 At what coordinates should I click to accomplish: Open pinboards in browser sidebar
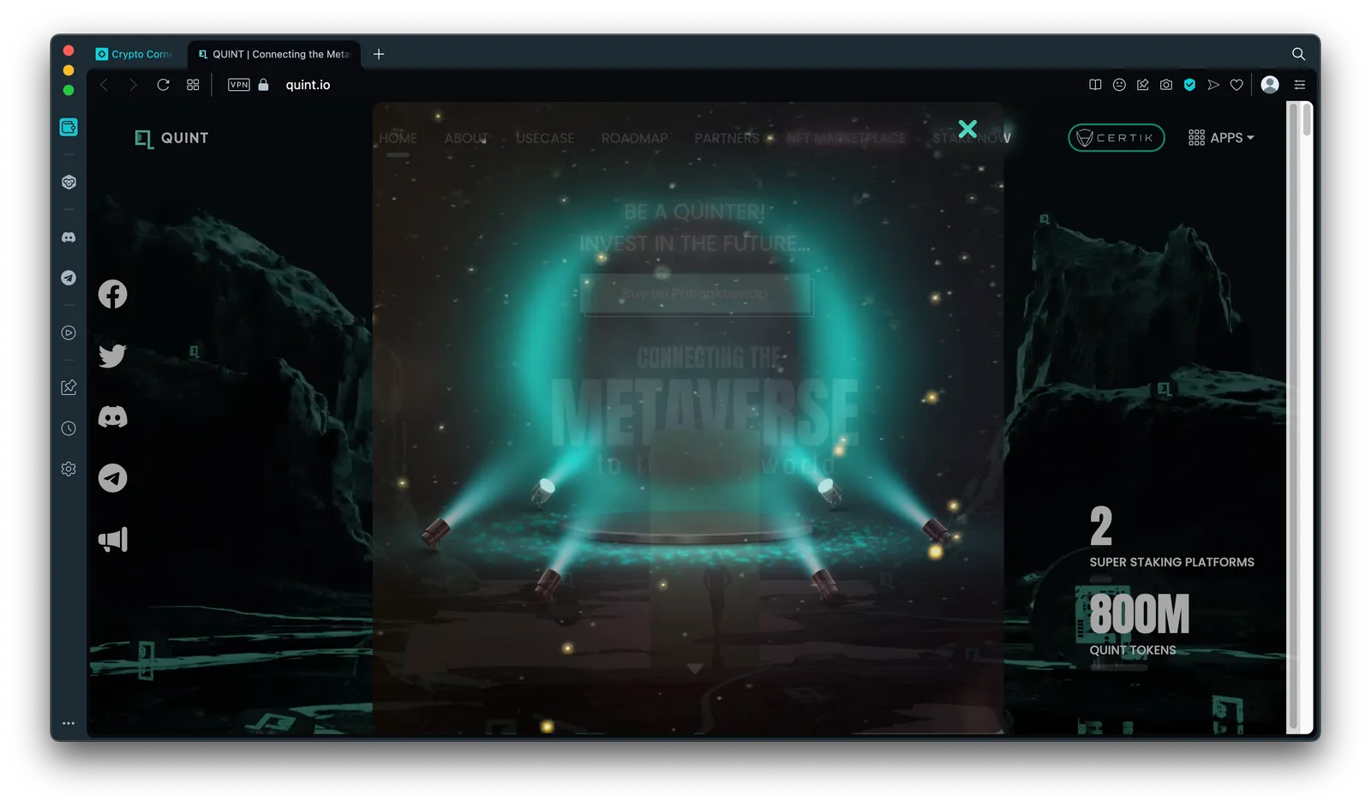point(69,387)
